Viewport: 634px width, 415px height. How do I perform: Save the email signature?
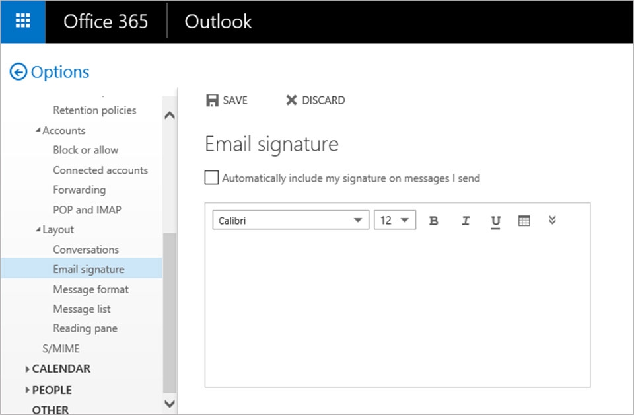pos(227,100)
